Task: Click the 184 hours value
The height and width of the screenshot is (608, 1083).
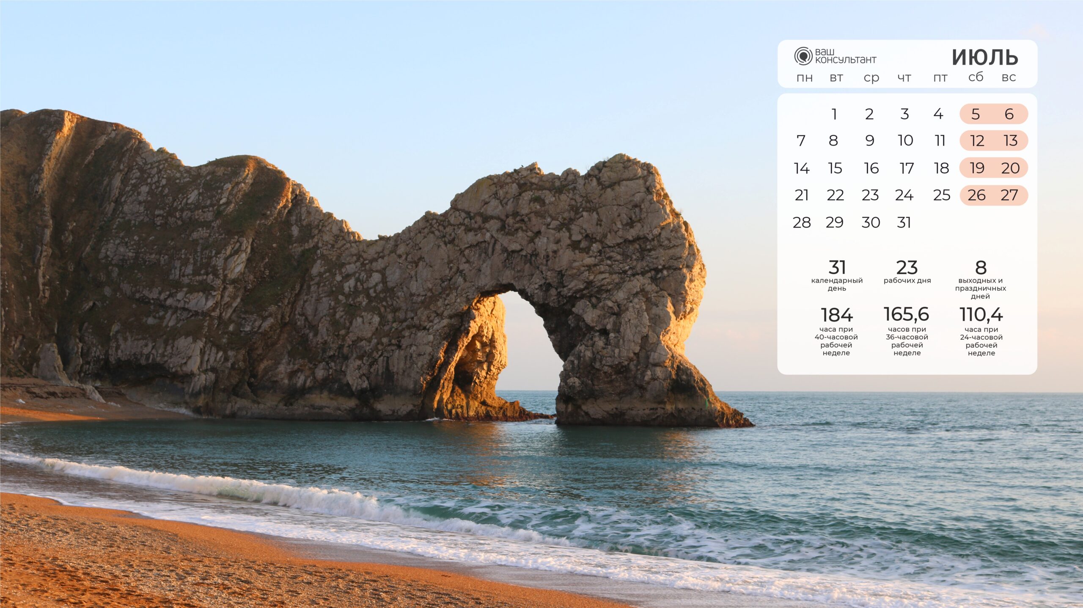Action: [x=836, y=315]
